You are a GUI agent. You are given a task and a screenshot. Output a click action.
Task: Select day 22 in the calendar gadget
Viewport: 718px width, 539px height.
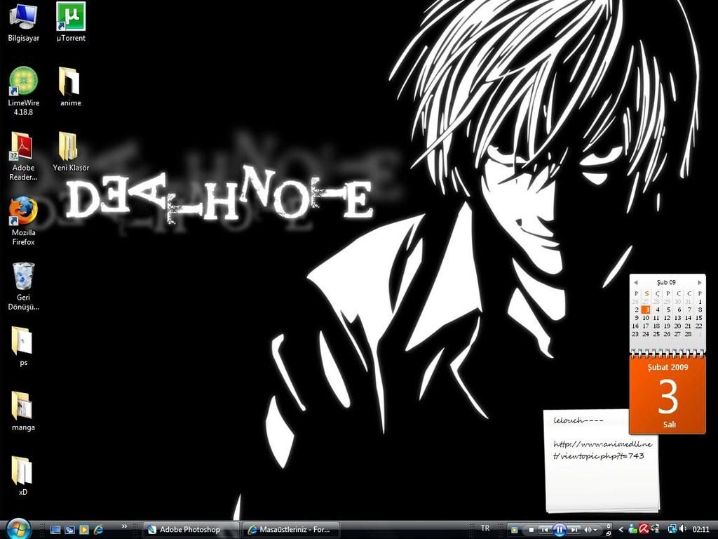699,326
